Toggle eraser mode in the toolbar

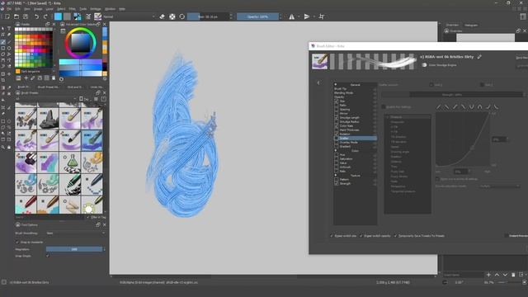coord(163,16)
